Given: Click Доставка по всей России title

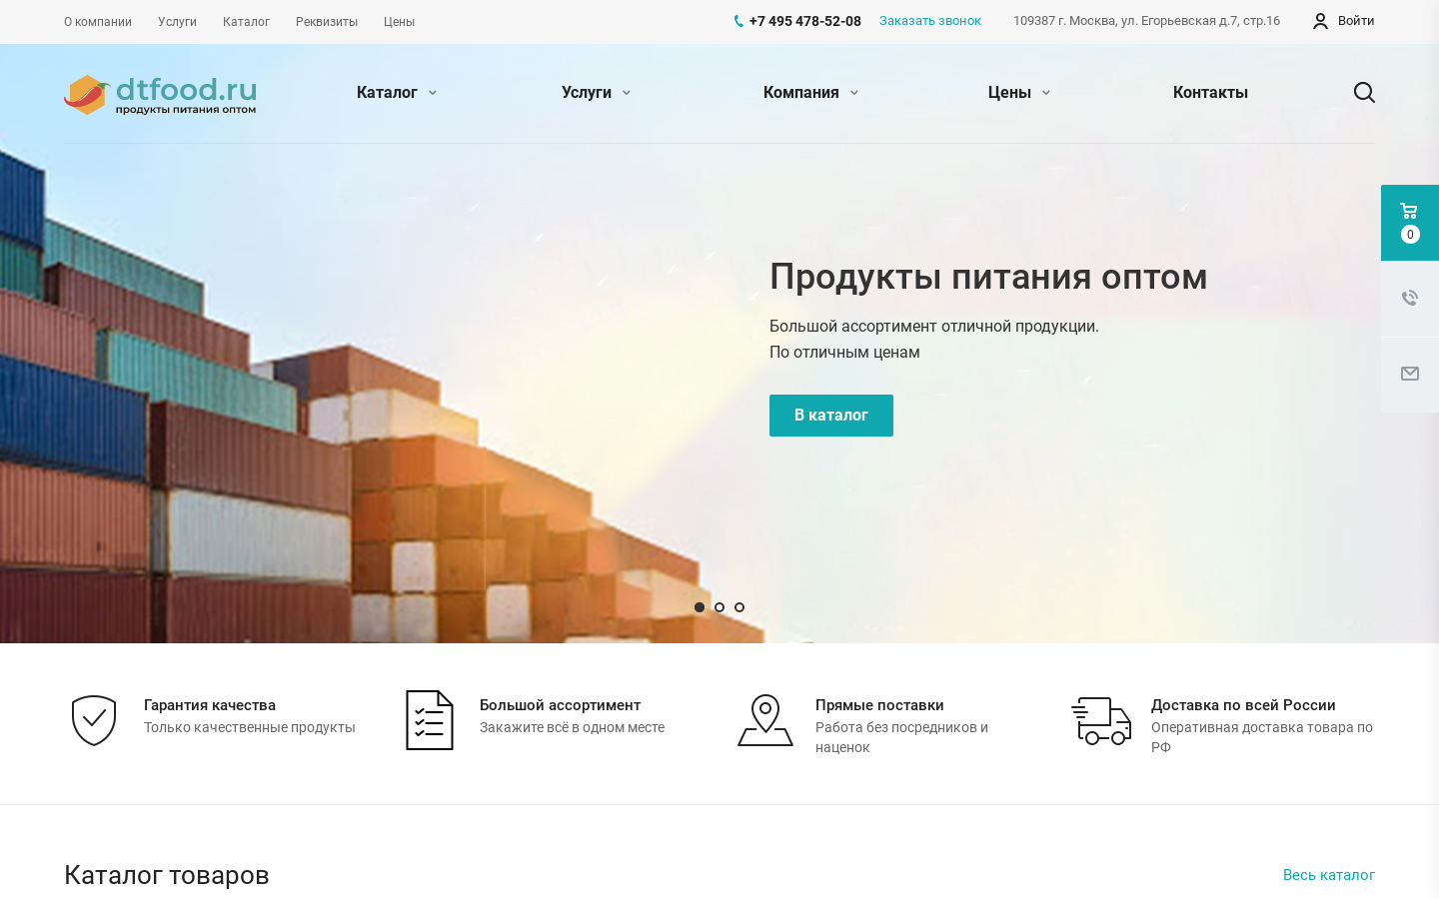Looking at the screenshot, I should tap(1243, 705).
